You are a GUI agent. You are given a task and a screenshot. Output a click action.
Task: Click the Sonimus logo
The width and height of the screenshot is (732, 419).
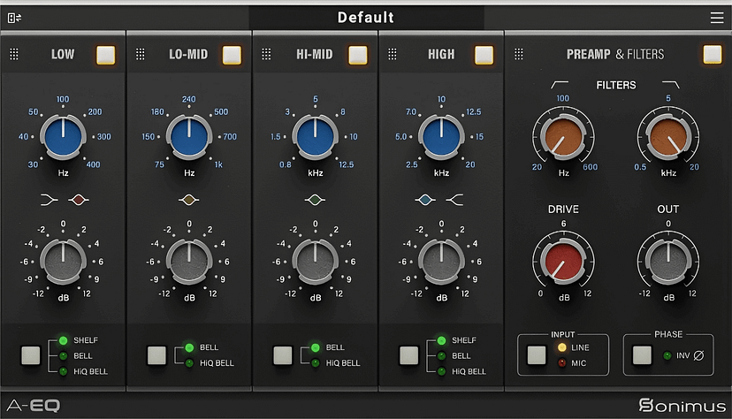click(679, 405)
